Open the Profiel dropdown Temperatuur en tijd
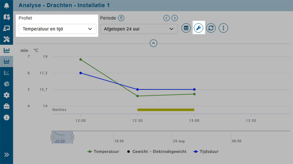The width and height of the screenshot is (293, 164). 57,29
